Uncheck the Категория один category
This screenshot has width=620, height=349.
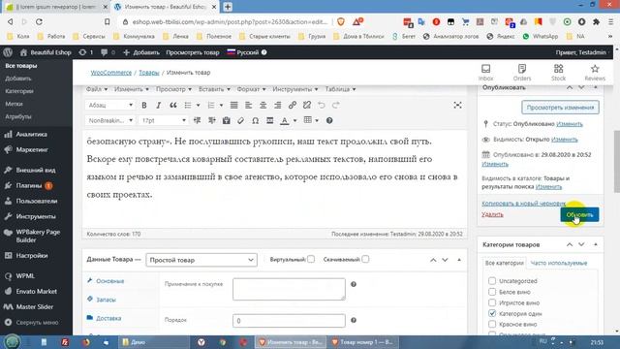(492, 313)
